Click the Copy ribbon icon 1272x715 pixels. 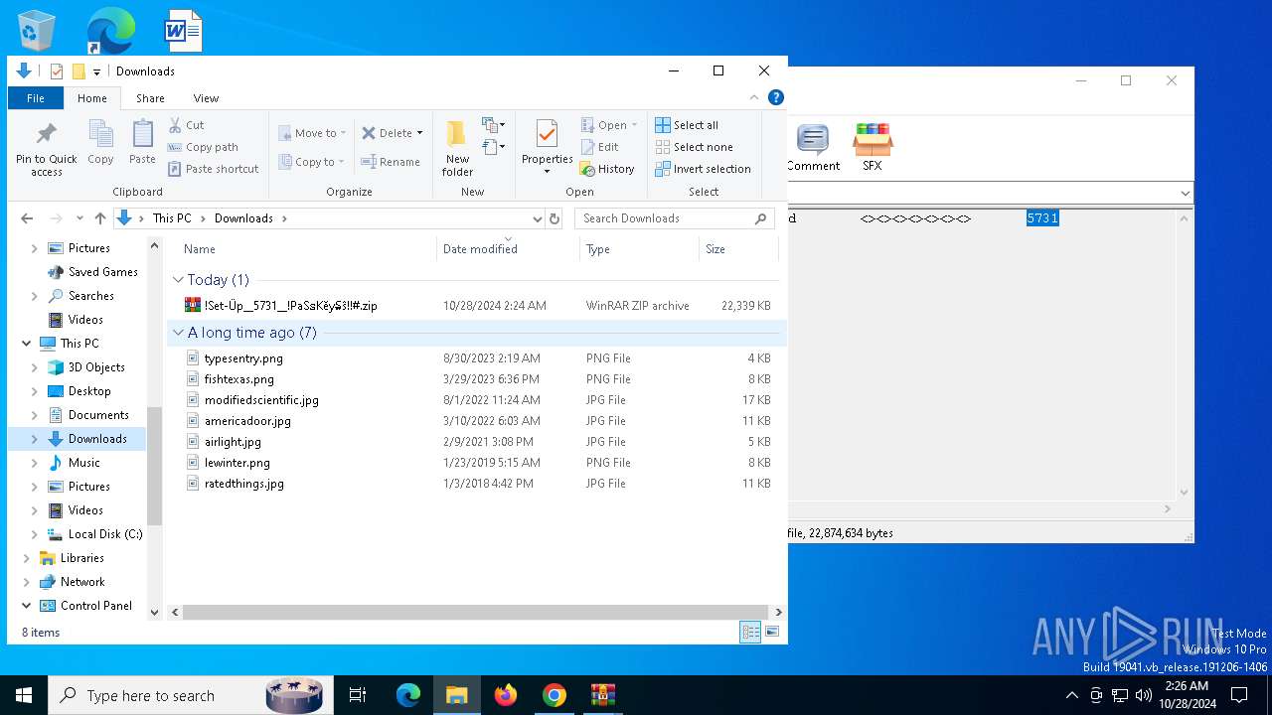[x=100, y=142]
